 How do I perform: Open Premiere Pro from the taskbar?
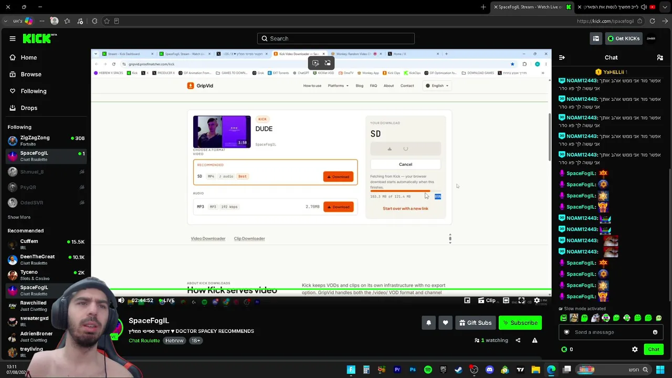(x=397, y=370)
